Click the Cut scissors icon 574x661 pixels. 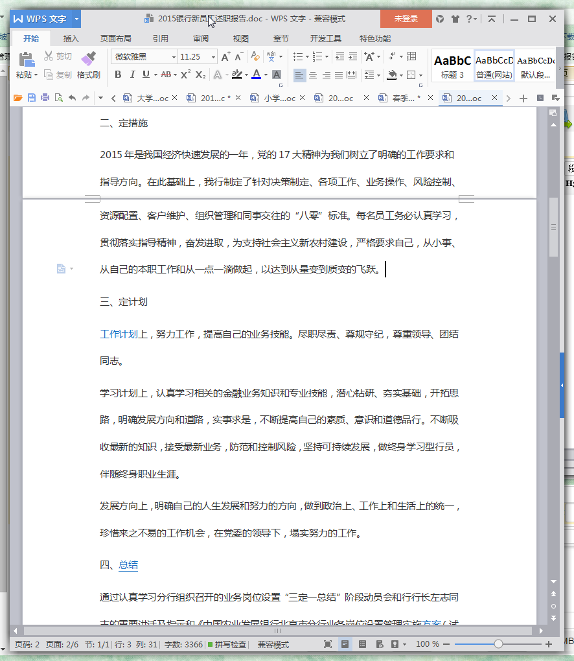click(x=49, y=54)
